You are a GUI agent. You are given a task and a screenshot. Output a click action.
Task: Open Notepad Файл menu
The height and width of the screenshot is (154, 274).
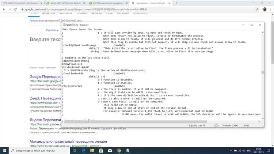tap(65, 29)
